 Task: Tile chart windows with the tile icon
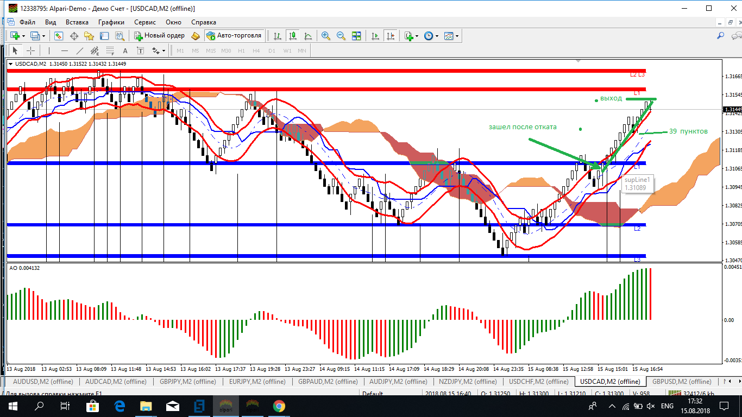356,36
